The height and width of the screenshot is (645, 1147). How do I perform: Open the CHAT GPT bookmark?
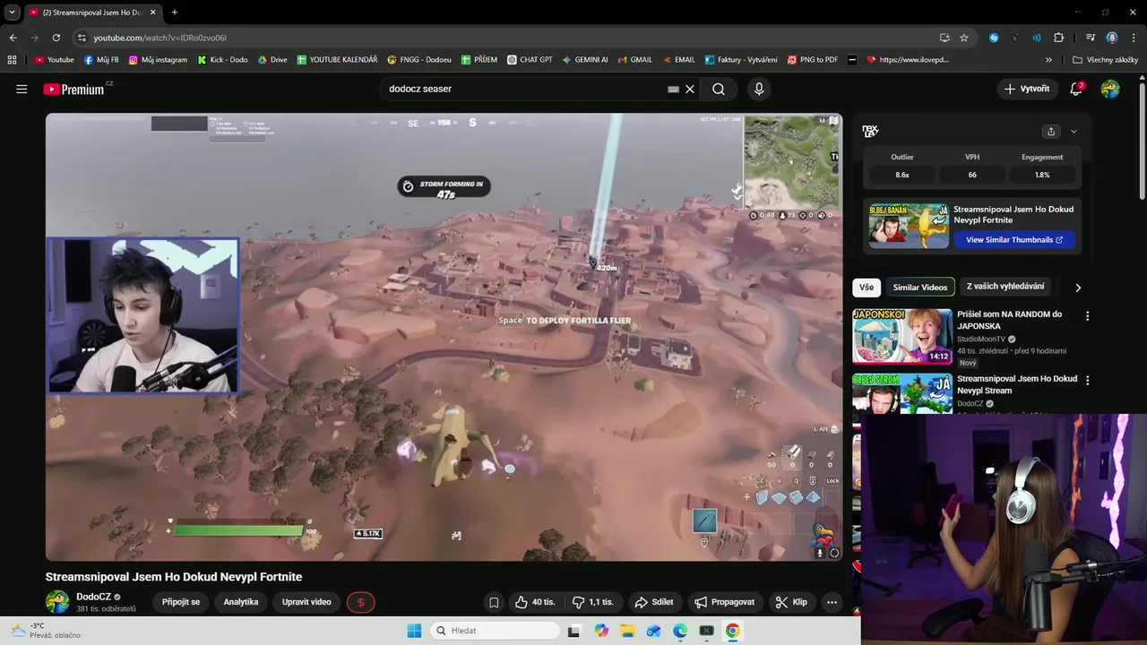[x=529, y=60]
